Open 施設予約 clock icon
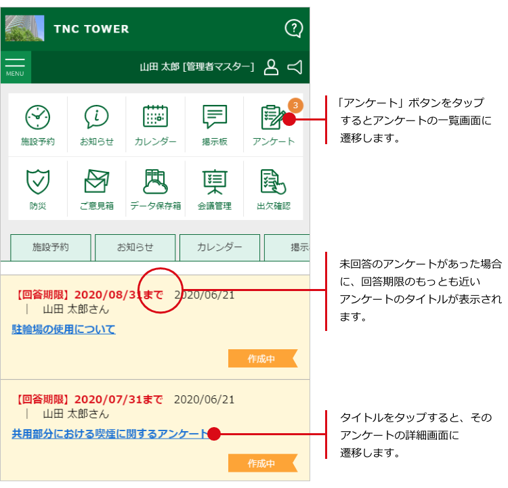 click(x=37, y=118)
